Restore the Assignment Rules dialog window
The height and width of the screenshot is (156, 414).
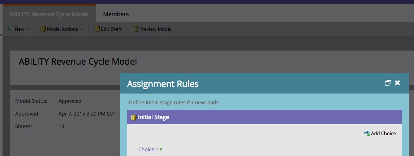[x=388, y=83]
